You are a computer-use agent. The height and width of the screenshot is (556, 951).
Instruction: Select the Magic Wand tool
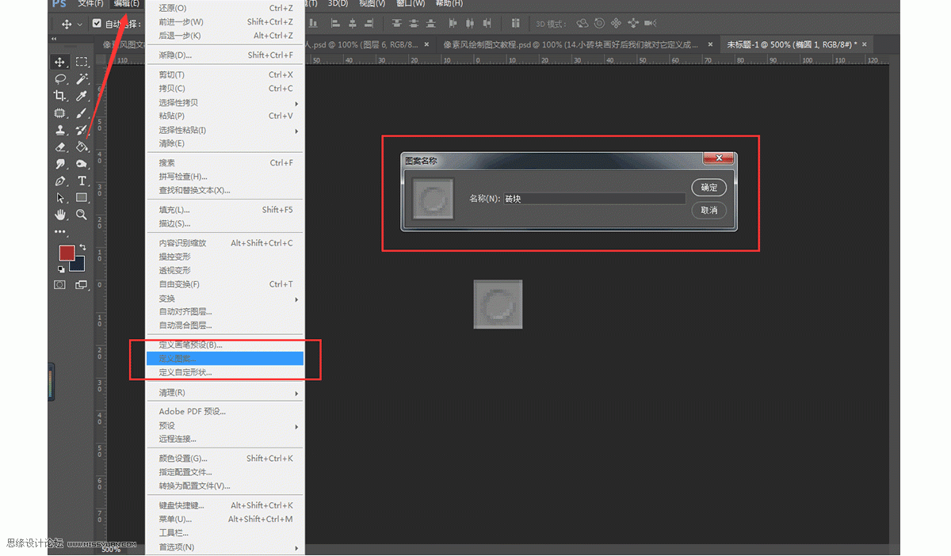82,79
